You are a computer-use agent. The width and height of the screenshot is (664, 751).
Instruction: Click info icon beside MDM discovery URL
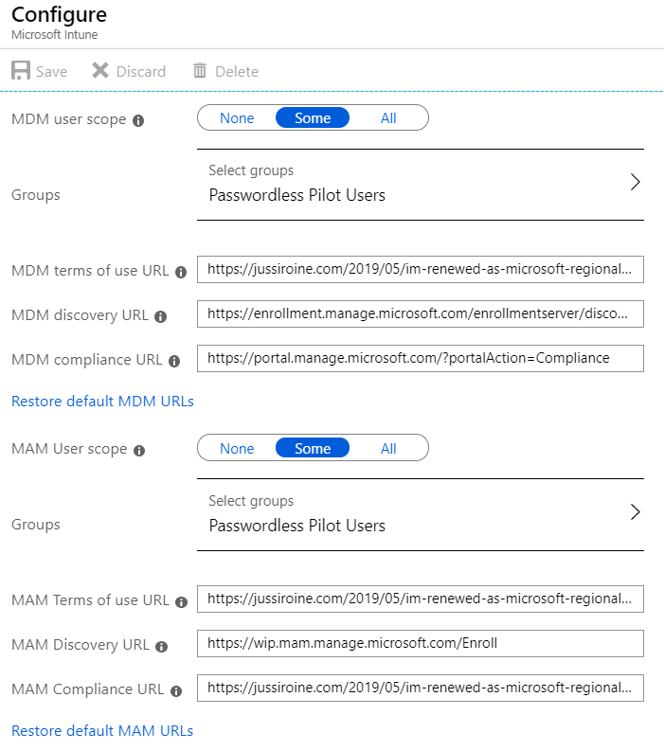tap(160, 316)
